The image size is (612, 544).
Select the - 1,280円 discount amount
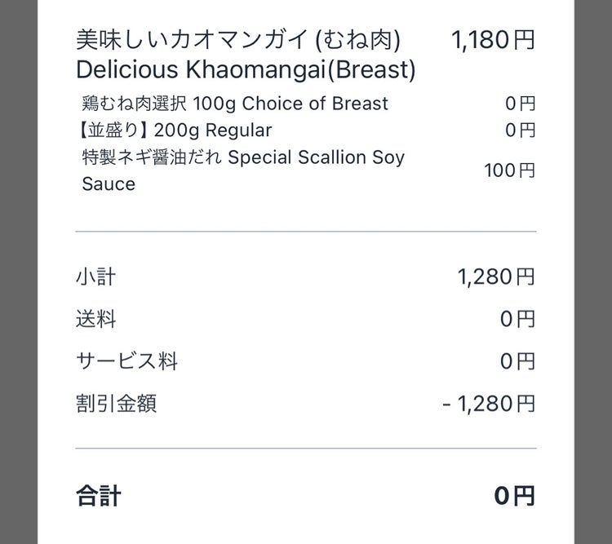click(489, 403)
